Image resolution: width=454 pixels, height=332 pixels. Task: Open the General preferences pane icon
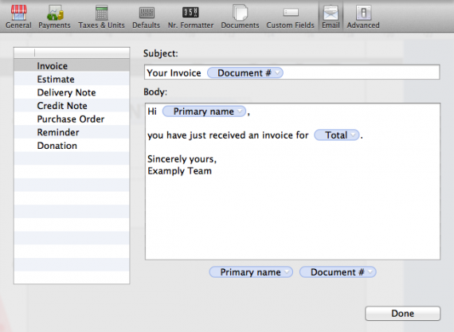pyautogui.click(x=18, y=13)
